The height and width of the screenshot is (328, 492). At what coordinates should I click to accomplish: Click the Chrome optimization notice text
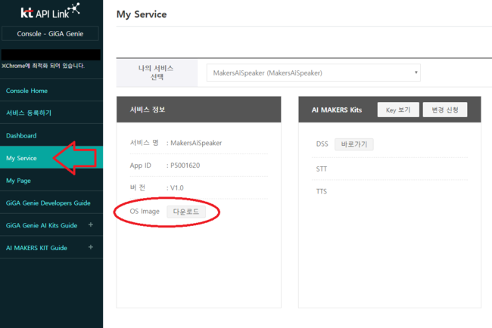[x=43, y=66]
